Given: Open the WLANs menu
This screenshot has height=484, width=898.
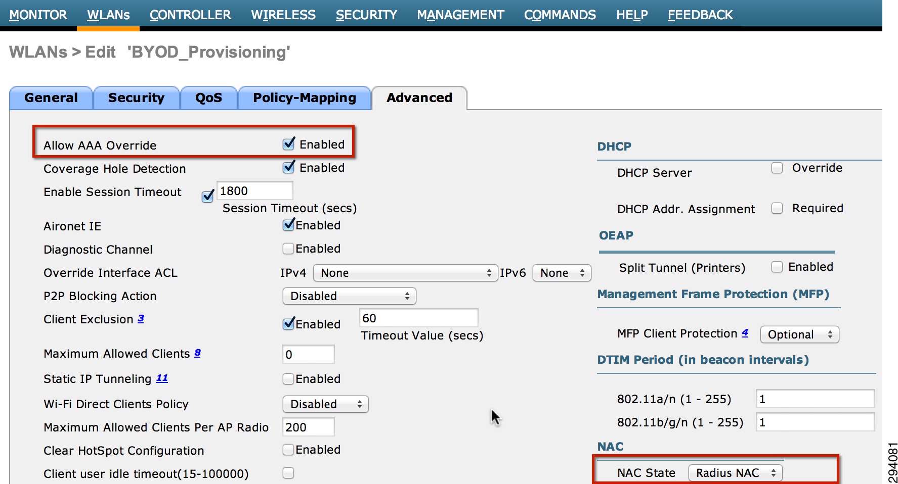Looking at the screenshot, I should pyautogui.click(x=108, y=15).
